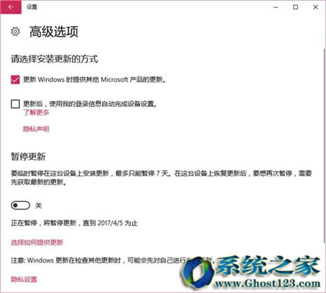Click the 设置 title in the title bar
The image size is (326, 293).
[x=32, y=7]
